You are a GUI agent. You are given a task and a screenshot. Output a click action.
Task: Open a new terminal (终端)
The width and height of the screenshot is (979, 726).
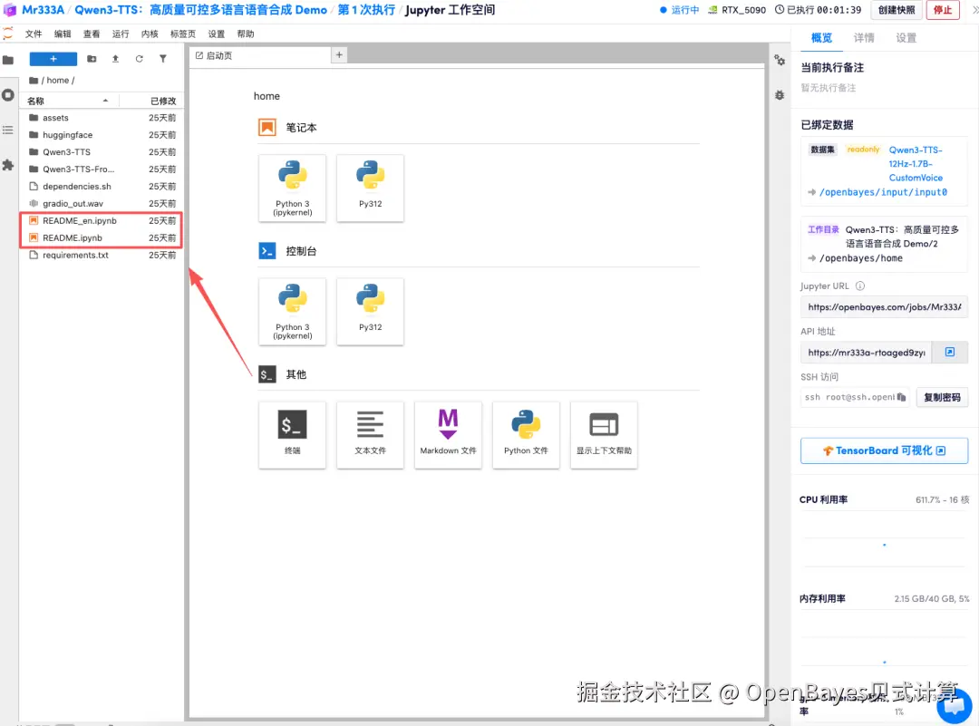click(x=292, y=435)
